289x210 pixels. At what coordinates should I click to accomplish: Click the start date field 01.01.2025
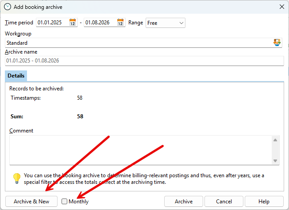pyautogui.click(x=52, y=23)
